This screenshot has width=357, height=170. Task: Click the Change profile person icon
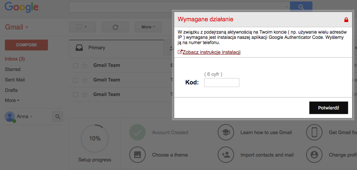pyautogui.click(x=314, y=155)
